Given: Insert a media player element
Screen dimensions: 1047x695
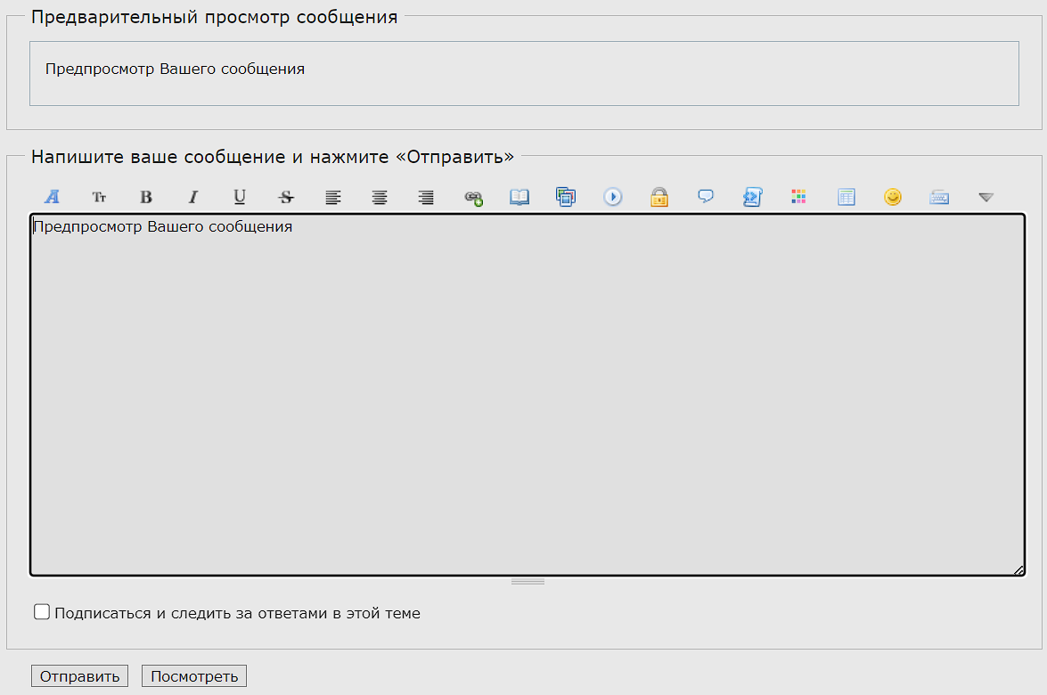Looking at the screenshot, I should (613, 197).
